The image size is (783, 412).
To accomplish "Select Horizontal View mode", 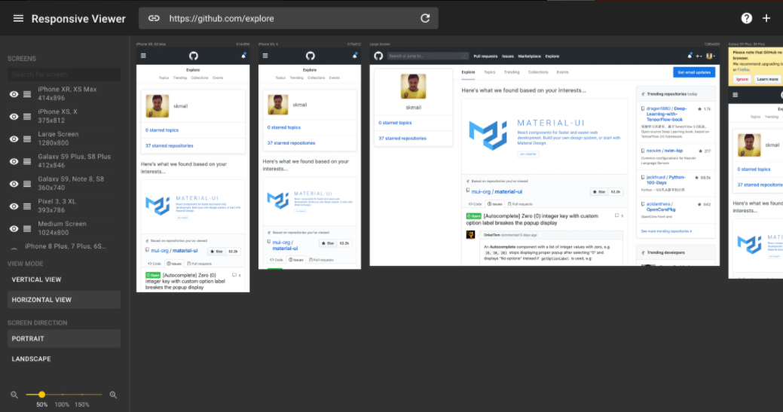I will (64, 300).
